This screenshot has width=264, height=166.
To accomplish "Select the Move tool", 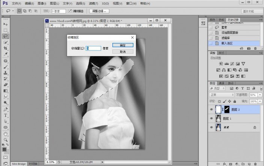I will click(6, 24).
